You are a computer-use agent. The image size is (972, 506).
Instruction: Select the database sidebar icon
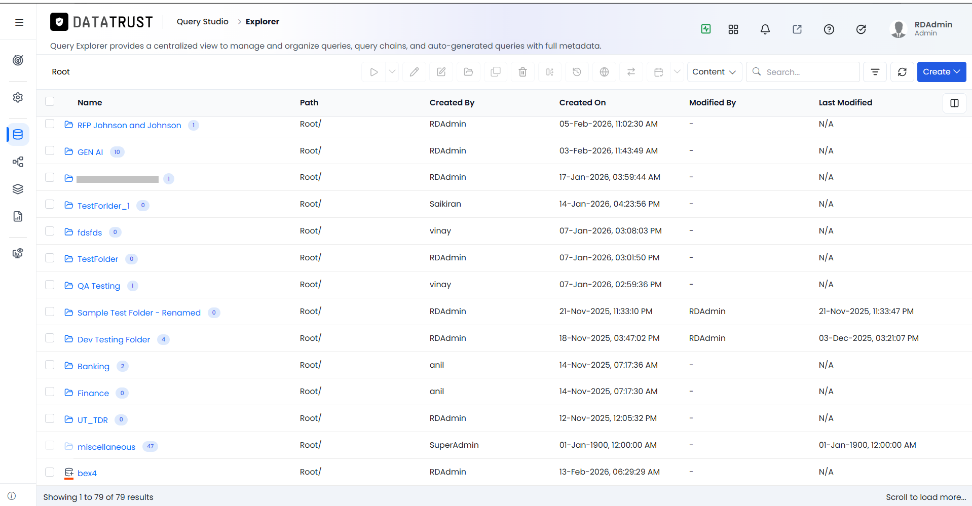click(18, 135)
